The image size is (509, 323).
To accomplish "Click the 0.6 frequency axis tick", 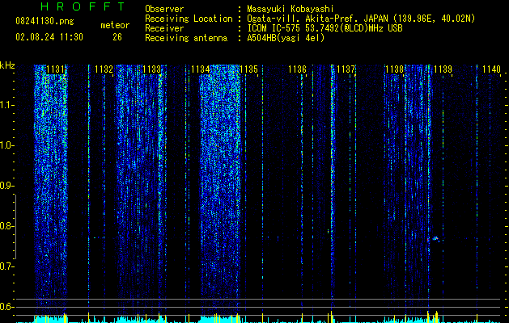I will tap(6, 307).
